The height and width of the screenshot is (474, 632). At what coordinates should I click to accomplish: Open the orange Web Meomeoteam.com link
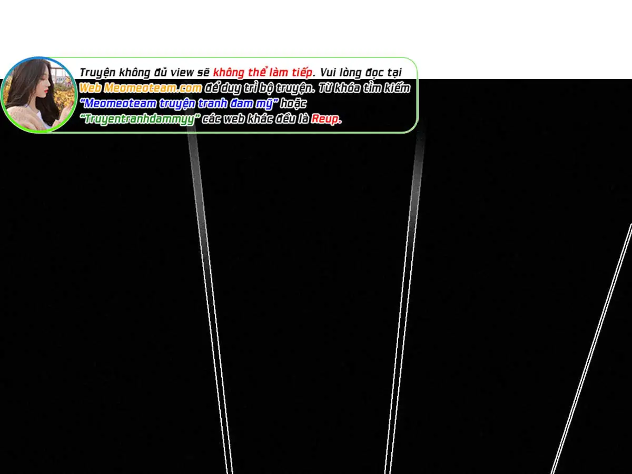(140, 88)
